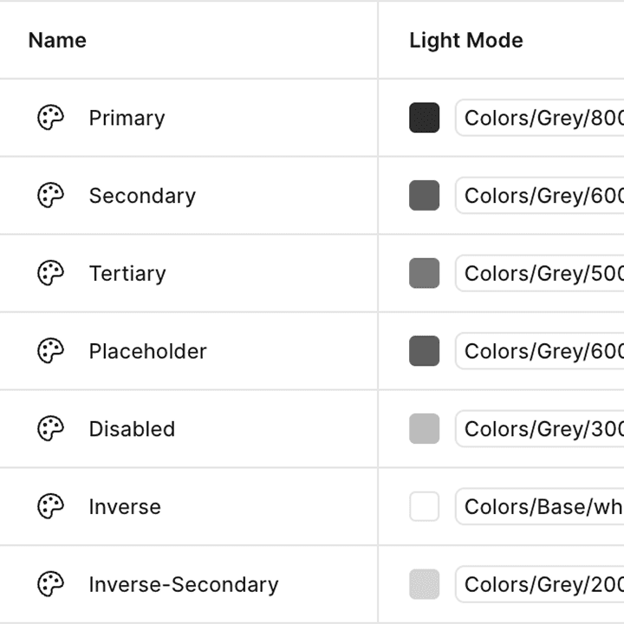Click the palette icon beside Inverse

[x=50, y=507]
